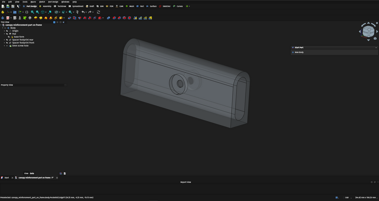Click the Refresh recompute icon
The width and height of the screenshot is (379, 201).
99,12
